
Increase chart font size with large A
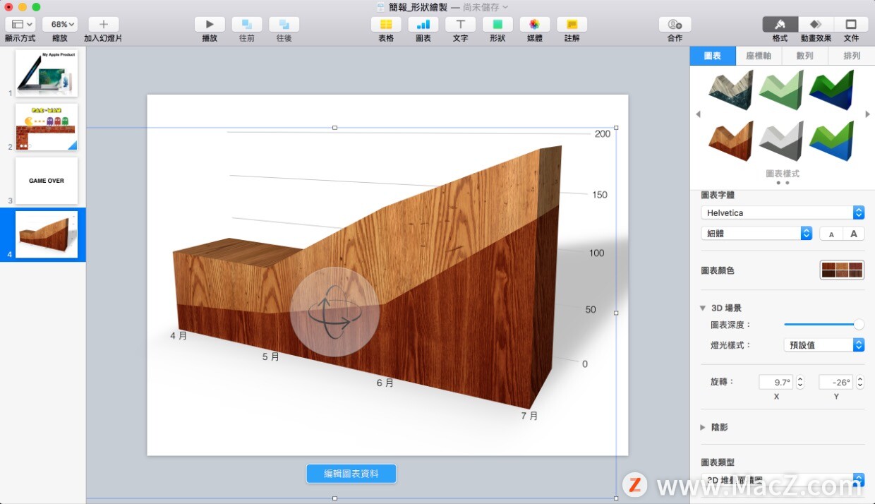tap(854, 234)
